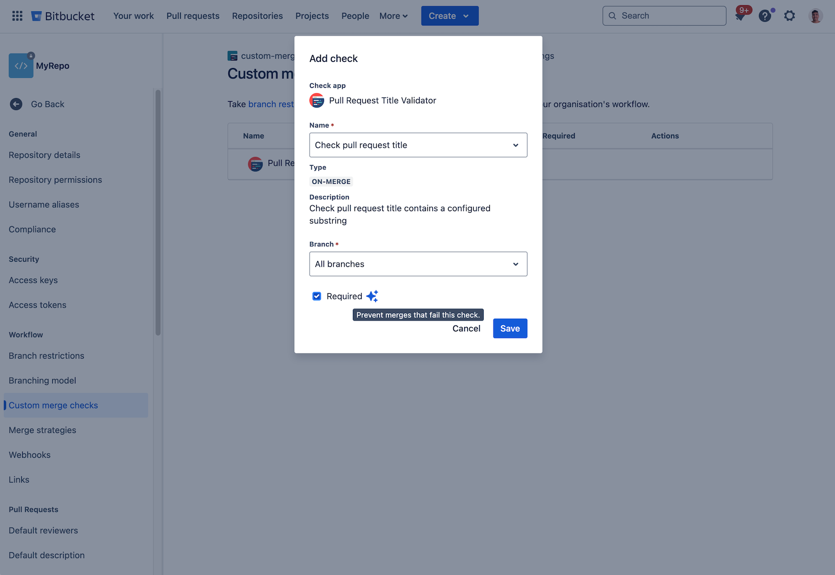Click the Bitbucket logo

(63, 15)
